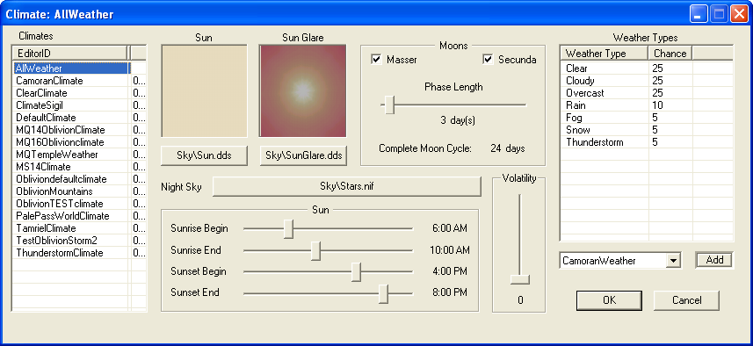
Task: Select the Overcast weather type row
Action: click(647, 93)
